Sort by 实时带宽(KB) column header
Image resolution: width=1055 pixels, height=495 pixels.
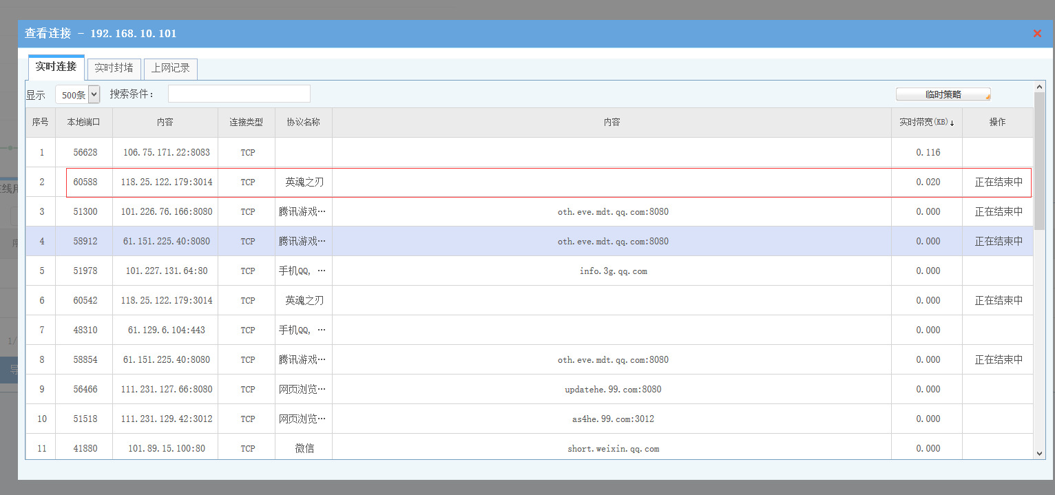[926, 123]
